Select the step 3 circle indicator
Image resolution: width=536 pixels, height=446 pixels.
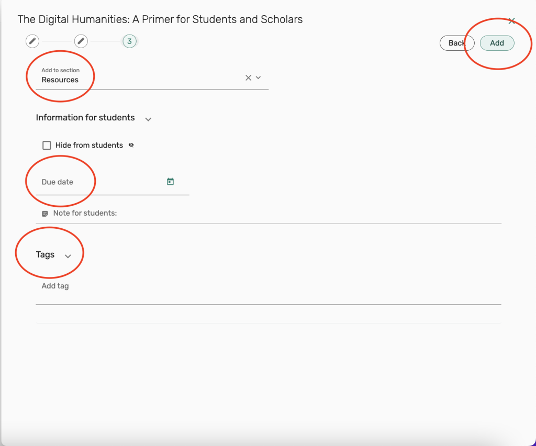(x=129, y=41)
